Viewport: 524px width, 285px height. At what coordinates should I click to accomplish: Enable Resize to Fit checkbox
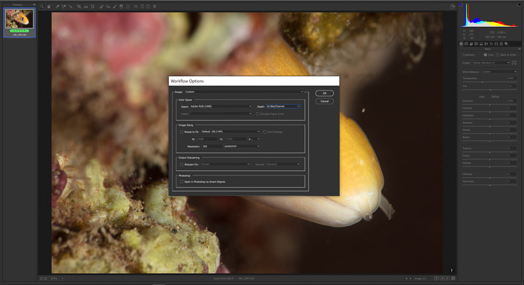[x=181, y=131]
